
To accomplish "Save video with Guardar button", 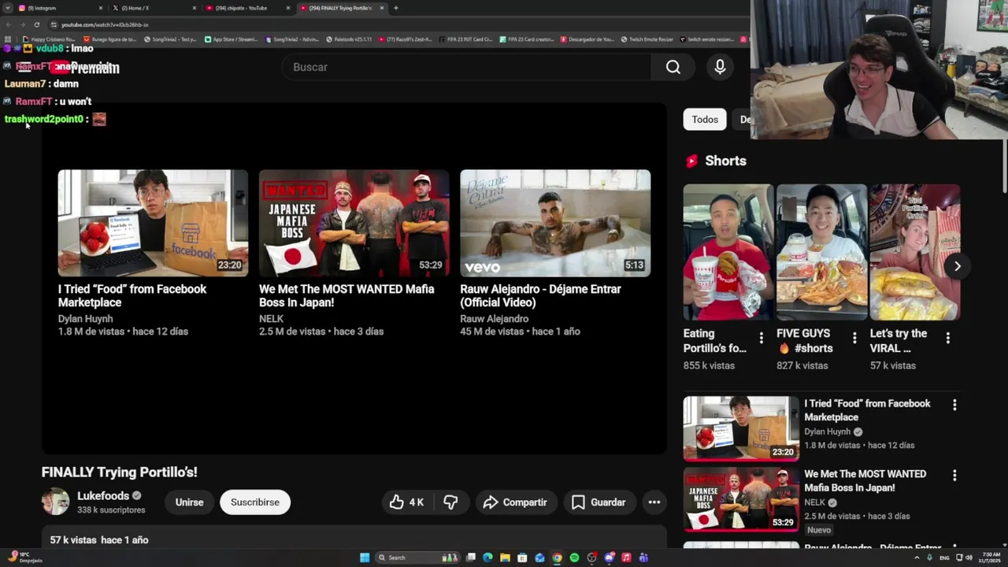I will (598, 502).
